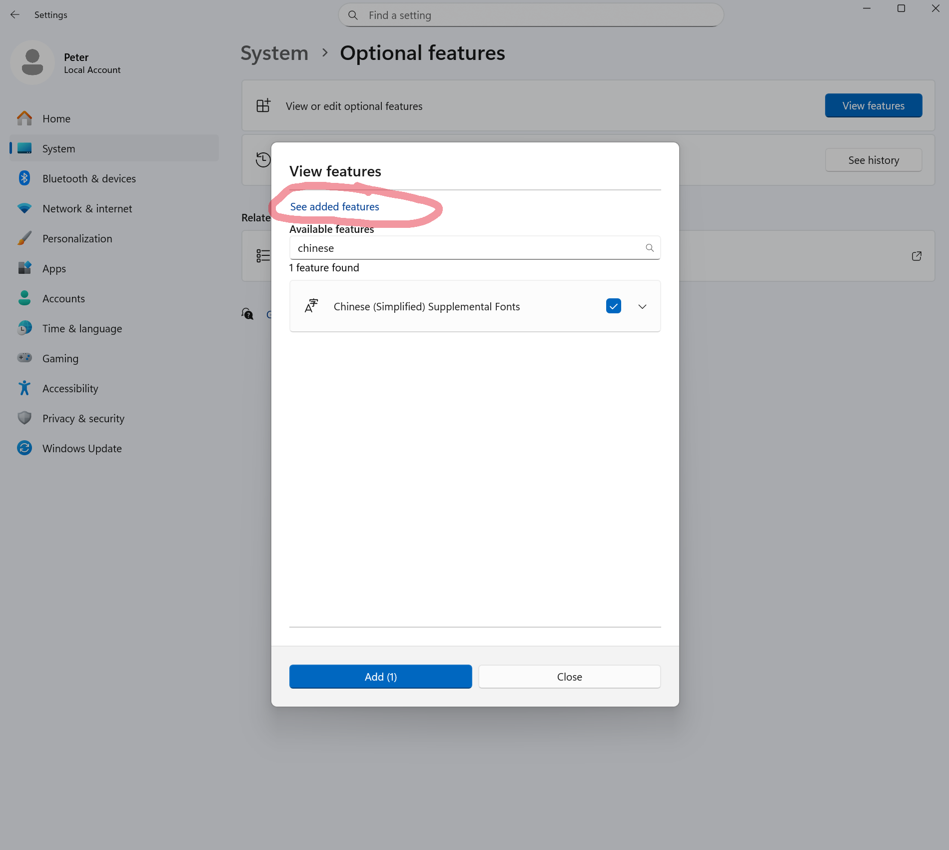This screenshot has height=850, width=949.
Task: Close the Settings window
Action: pos(936,8)
